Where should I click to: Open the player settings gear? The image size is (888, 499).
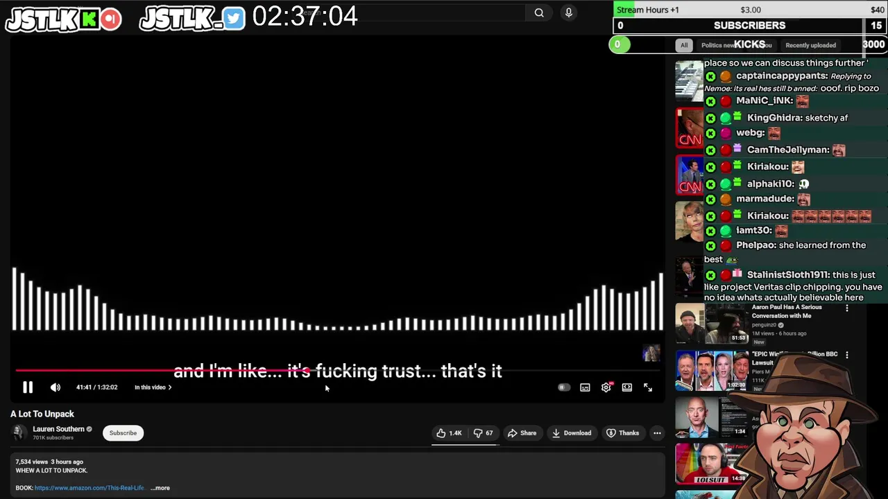point(606,387)
